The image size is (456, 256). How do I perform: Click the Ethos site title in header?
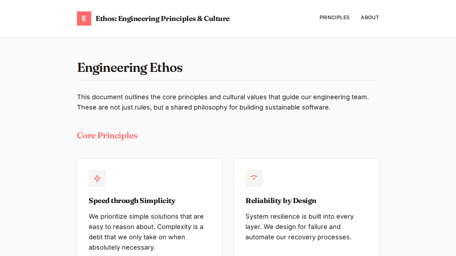click(x=162, y=18)
